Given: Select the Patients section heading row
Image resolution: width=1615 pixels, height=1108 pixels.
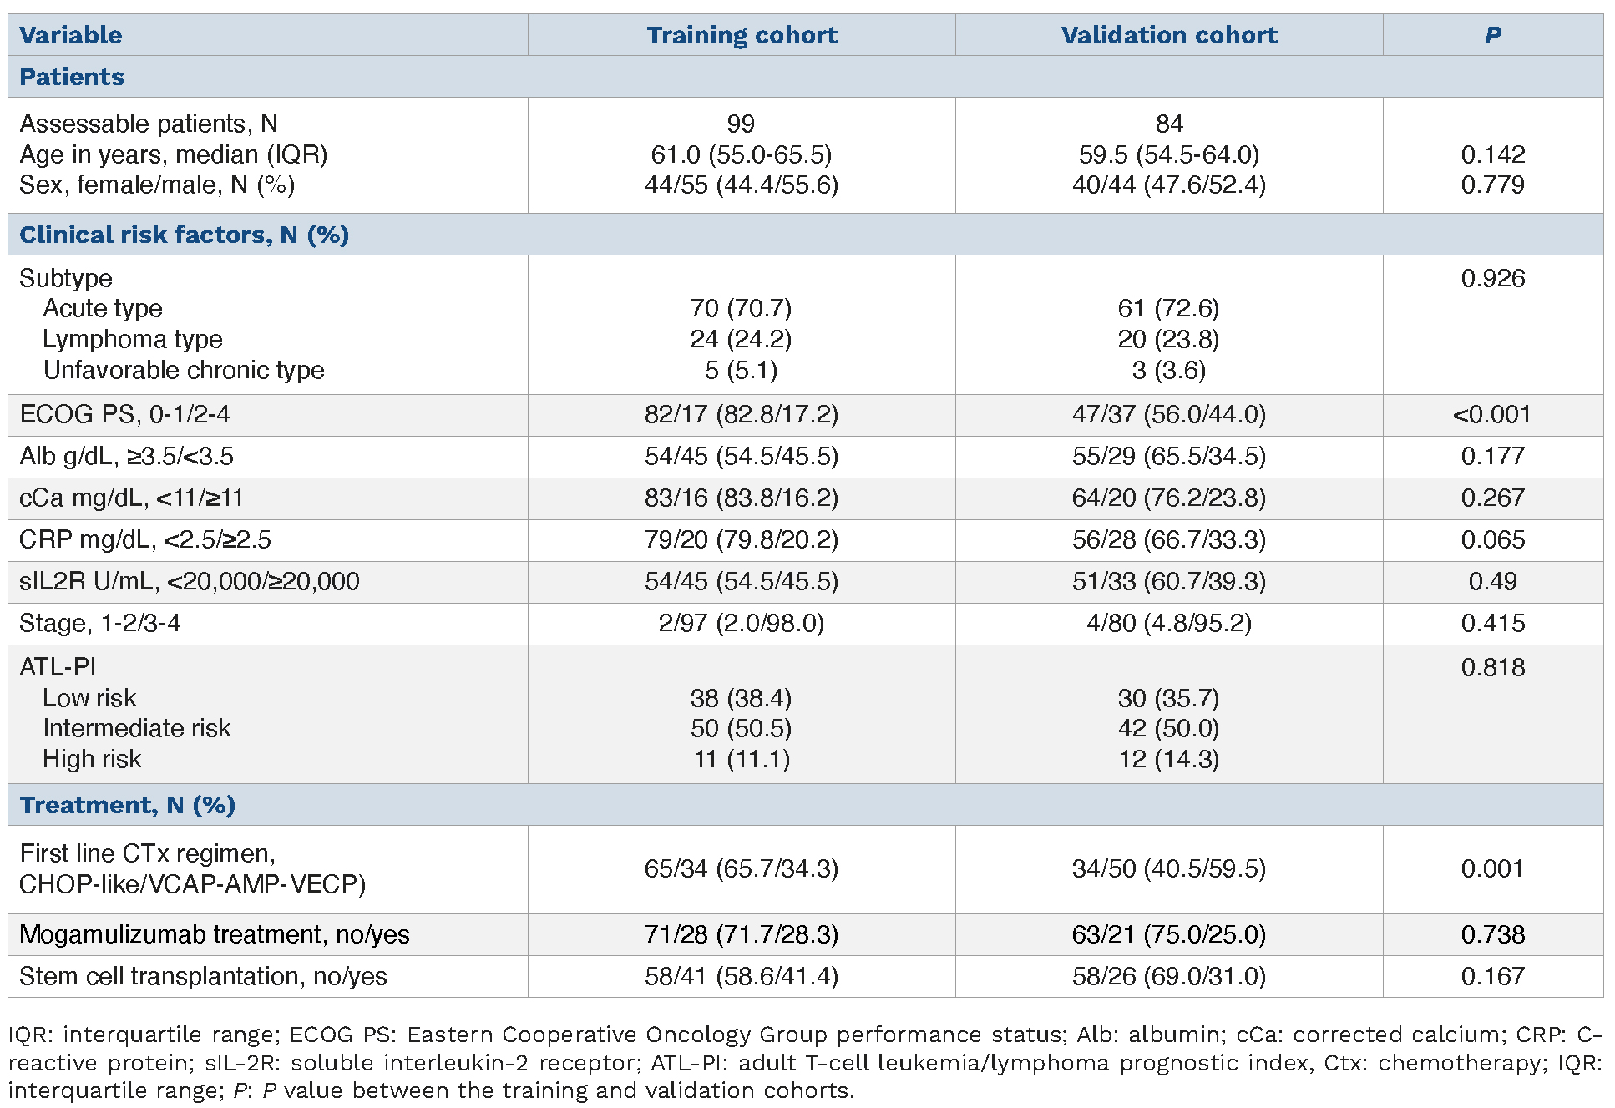Looking at the screenshot, I should coord(72,77).
